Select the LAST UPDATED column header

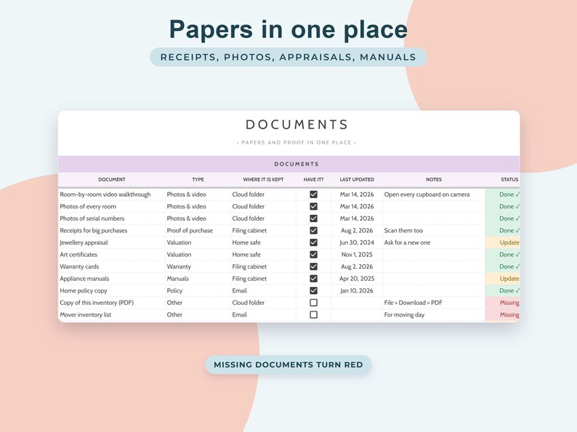coord(357,179)
